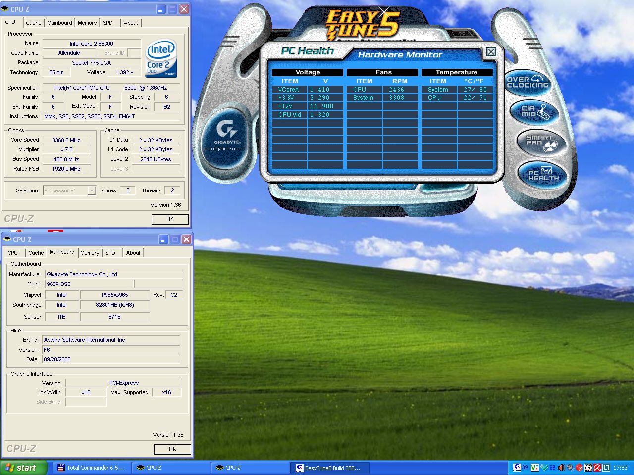
Task: Click the white L tray icon
Action: tap(606, 468)
